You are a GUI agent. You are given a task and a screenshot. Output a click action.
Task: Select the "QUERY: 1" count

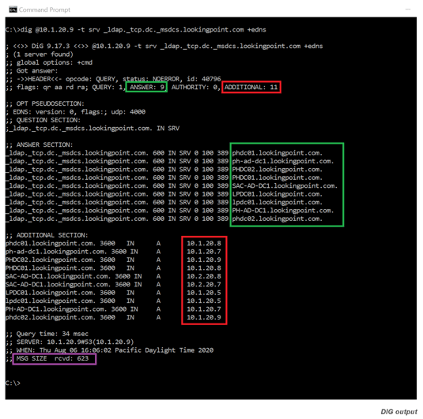(108, 88)
